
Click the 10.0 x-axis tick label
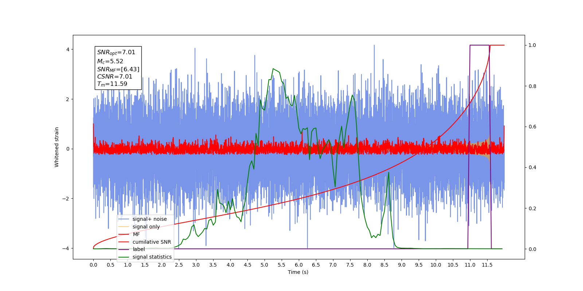coord(436,265)
